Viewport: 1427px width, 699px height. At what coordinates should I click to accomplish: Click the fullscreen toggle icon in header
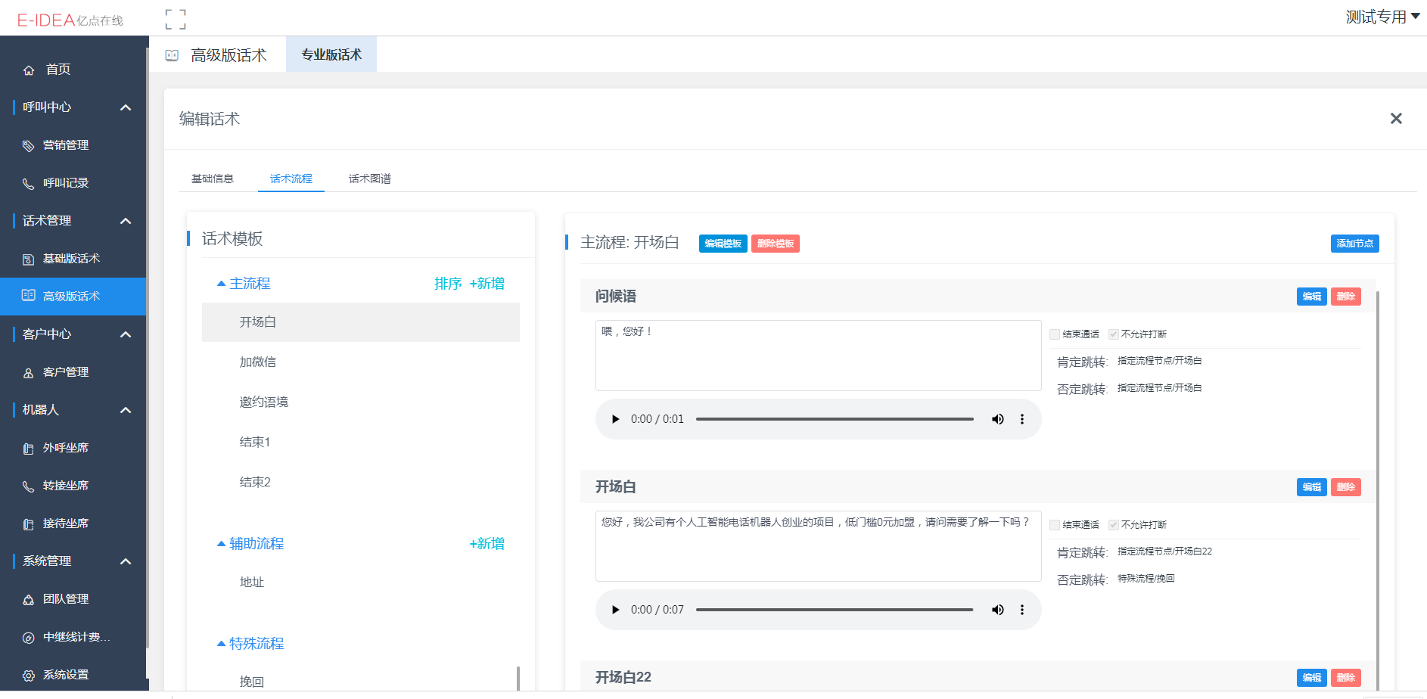click(x=176, y=19)
